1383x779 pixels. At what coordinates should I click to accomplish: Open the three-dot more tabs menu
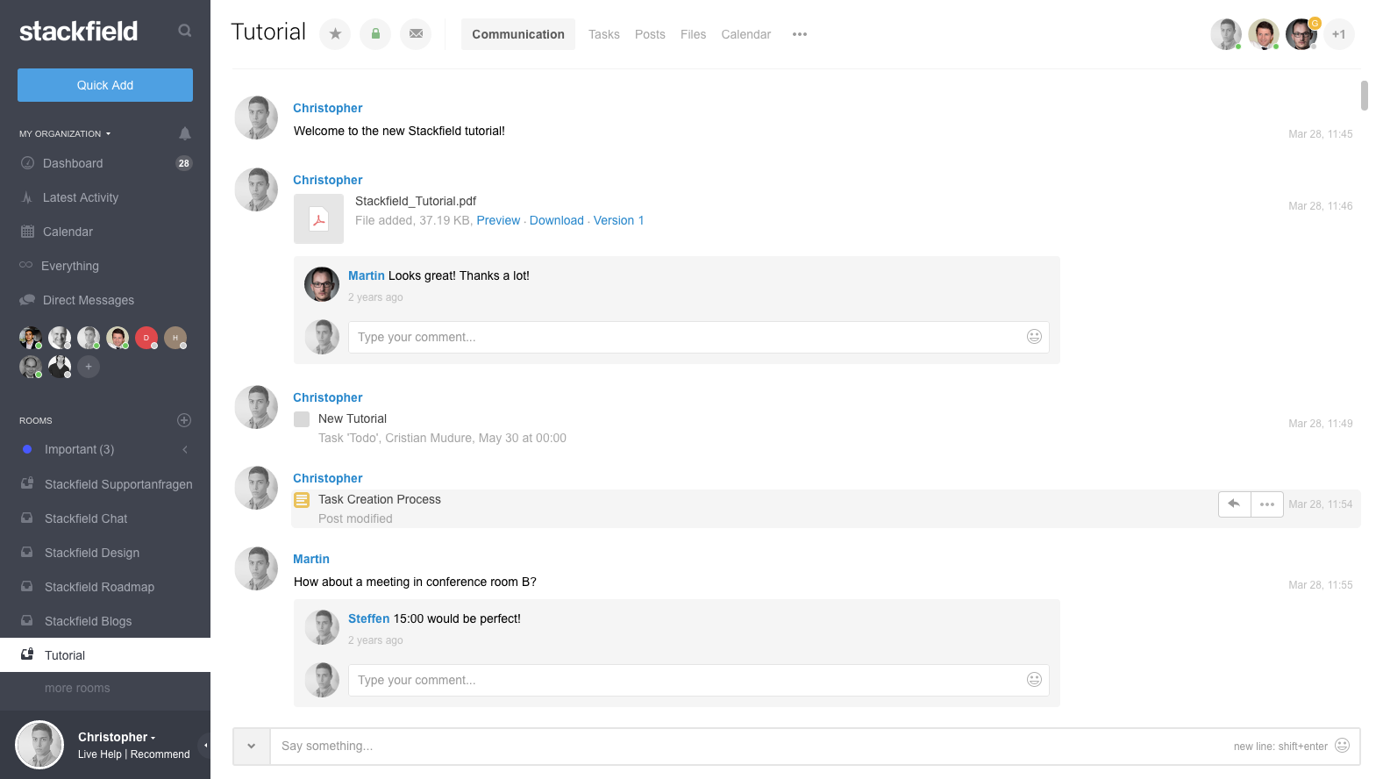click(x=799, y=34)
